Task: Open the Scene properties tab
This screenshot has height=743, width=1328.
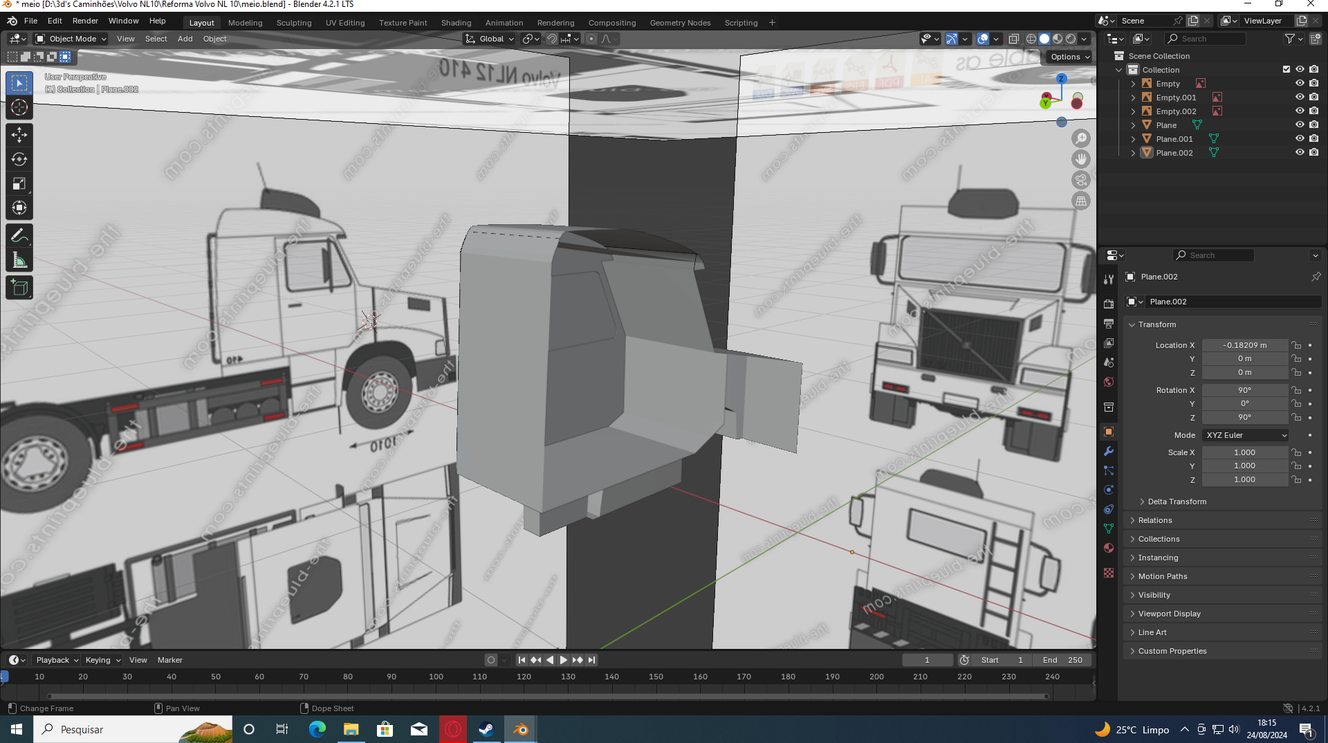Action: [x=1109, y=362]
